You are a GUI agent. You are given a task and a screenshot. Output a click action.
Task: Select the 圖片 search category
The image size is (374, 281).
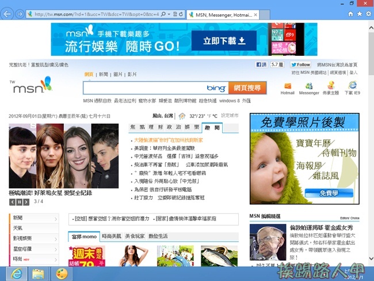[x=118, y=74]
